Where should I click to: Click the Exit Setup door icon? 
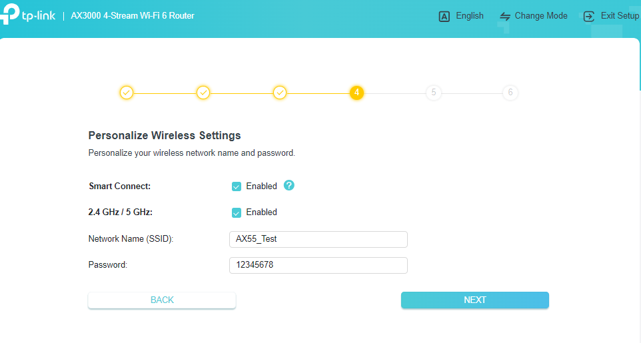tap(588, 17)
